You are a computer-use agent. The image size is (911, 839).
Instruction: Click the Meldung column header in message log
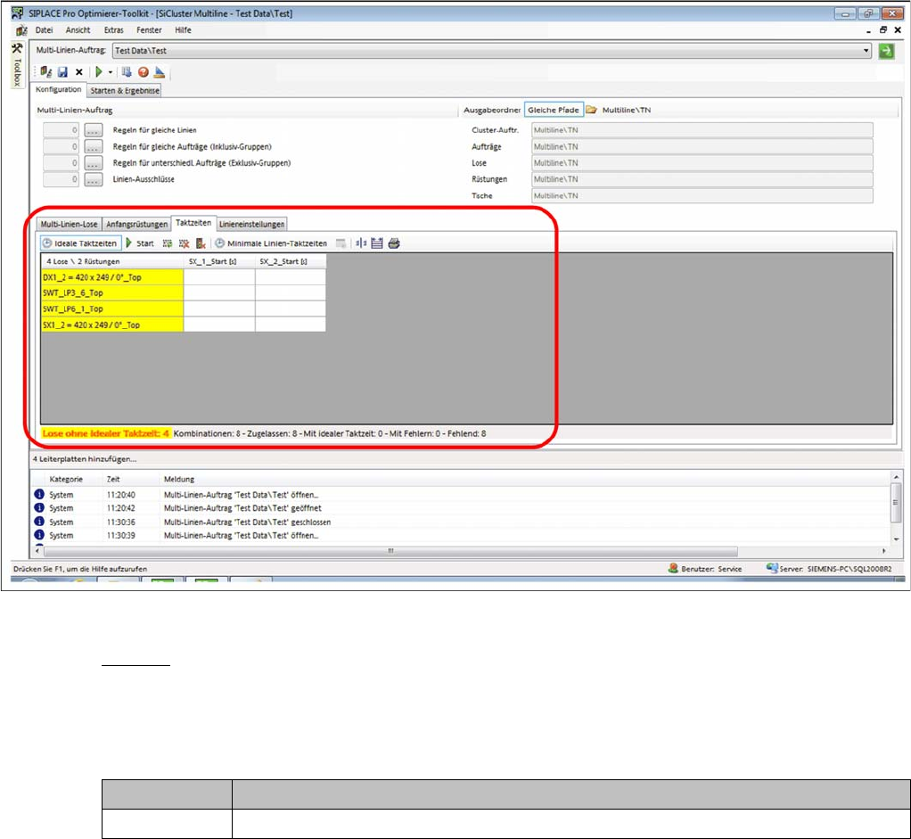coord(179,480)
